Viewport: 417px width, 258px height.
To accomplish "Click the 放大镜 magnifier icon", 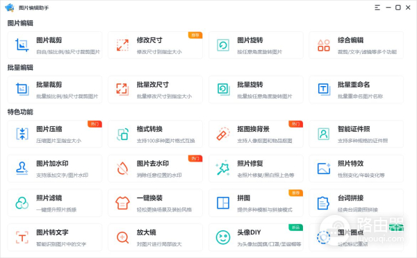I will pyautogui.click(x=122, y=237).
